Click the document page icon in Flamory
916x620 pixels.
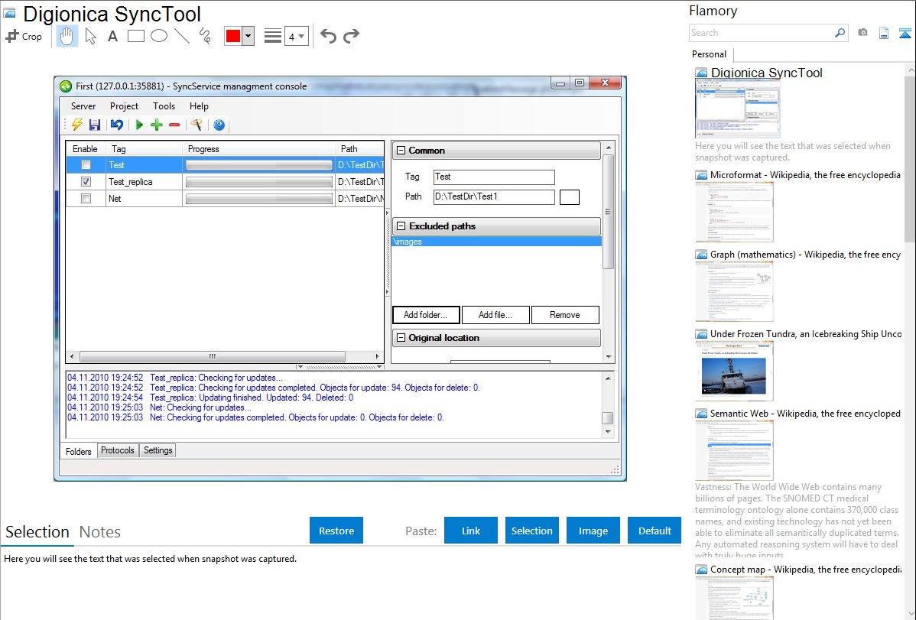[884, 33]
